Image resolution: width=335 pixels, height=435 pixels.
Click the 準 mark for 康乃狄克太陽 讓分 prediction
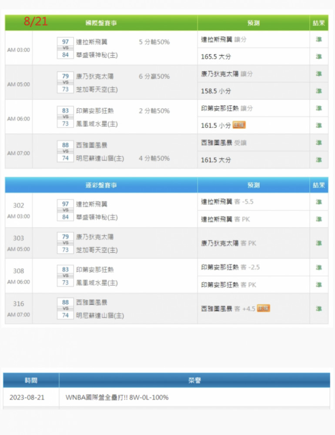(318, 74)
